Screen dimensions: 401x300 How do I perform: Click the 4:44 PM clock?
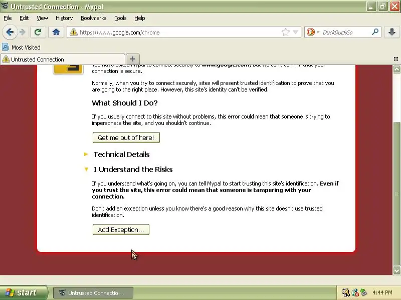click(x=382, y=292)
